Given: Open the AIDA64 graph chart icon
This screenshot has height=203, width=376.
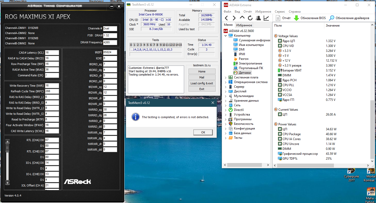Looking at the screenshot, I should point(266,18).
